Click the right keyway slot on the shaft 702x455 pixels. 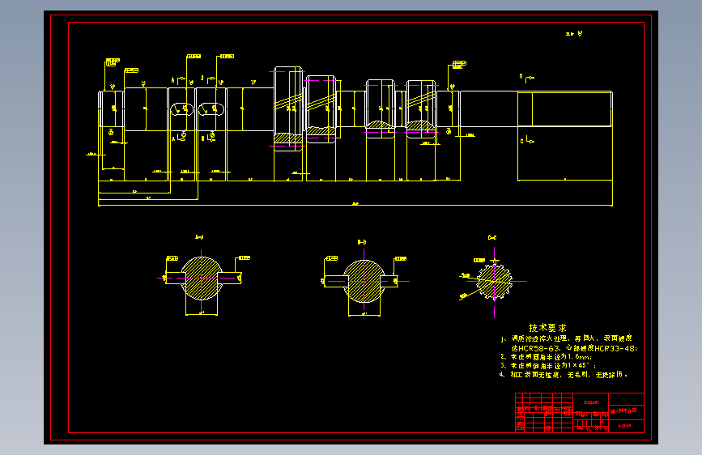[x=211, y=109]
